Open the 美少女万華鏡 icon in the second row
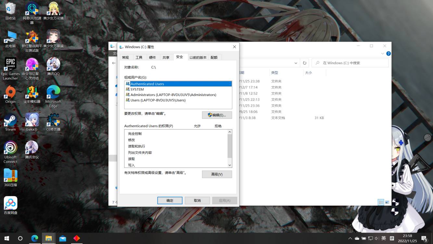The image size is (433, 244). [53, 39]
